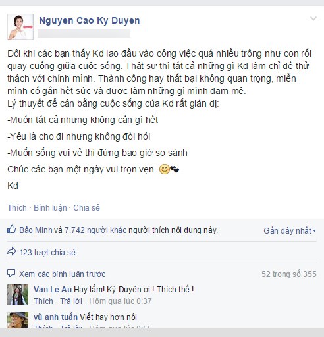The height and width of the screenshot is (337, 324).
Task: Open the post options chevron
Action: click(313, 18)
